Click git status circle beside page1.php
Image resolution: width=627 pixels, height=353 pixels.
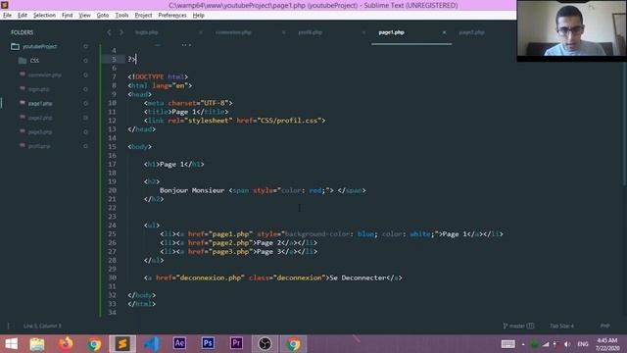click(x=85, y=103)
